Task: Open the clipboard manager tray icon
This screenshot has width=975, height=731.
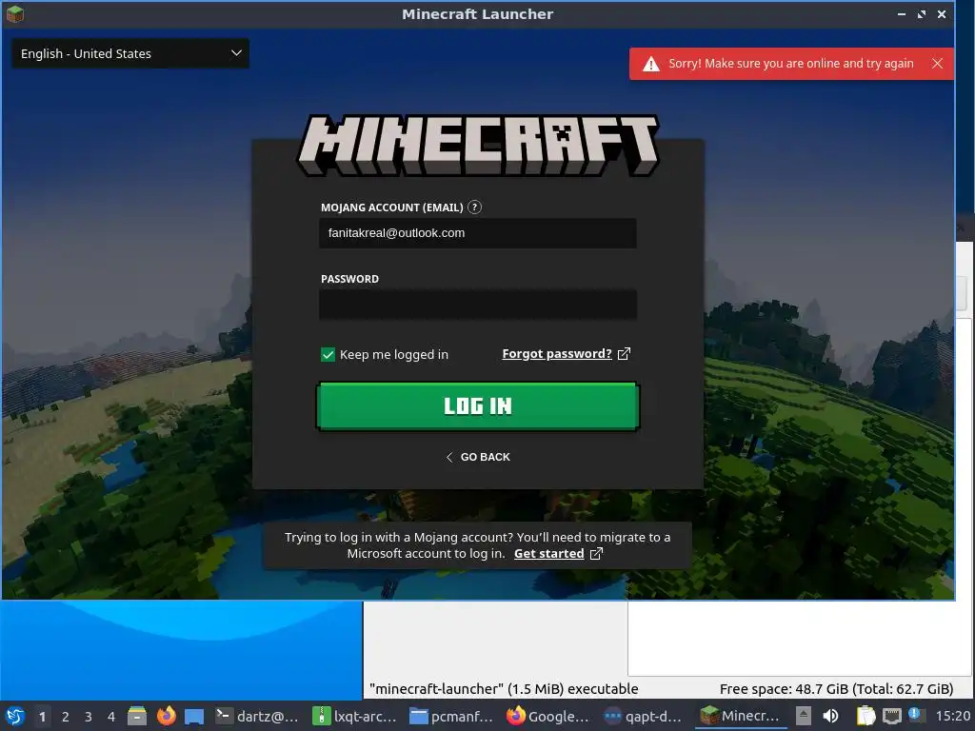Action: pyautogui.click(x=866, y=716)
